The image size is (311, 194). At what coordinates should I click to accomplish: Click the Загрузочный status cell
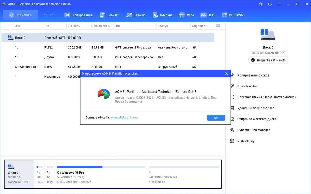pos(167,67)
